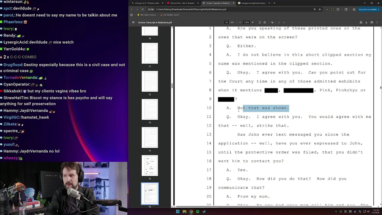Open Spotify from taskbar
The image size is (382, 215).
(198, 211)
